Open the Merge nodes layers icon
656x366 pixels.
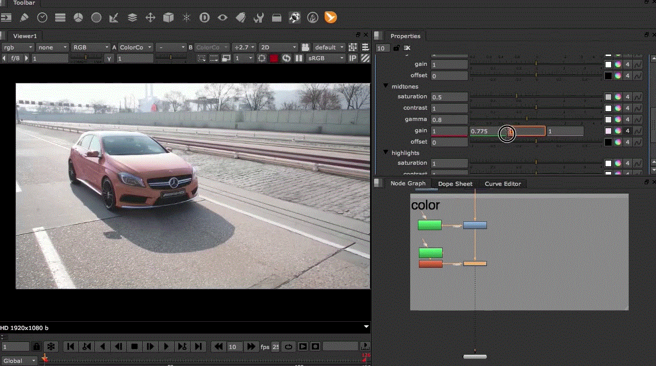132,18
